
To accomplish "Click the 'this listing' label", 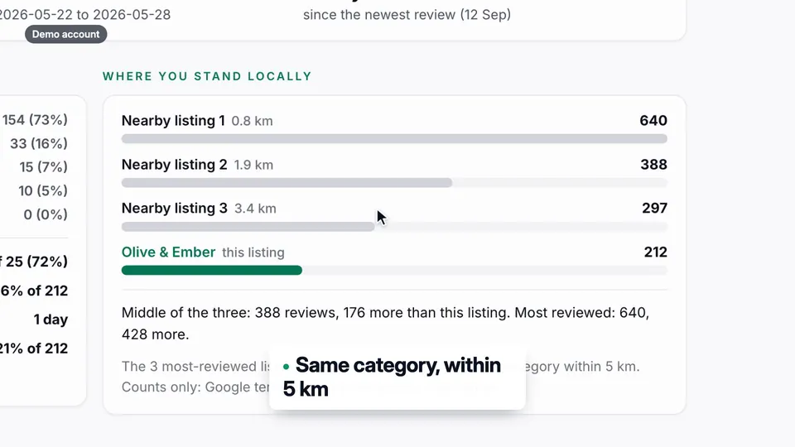I will click(253, 252).
